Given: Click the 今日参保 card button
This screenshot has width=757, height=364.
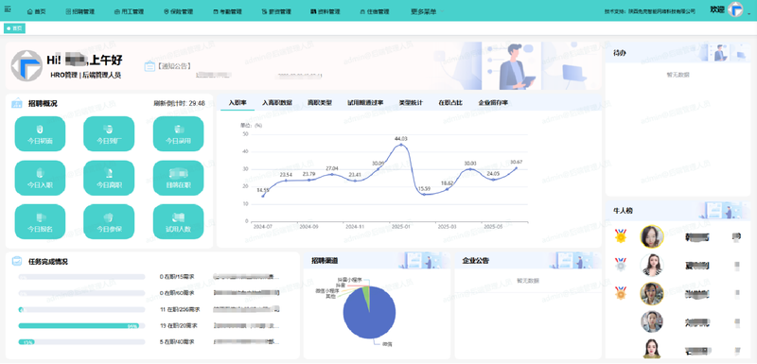Looking at the screenshot, I should pos(109,222).
